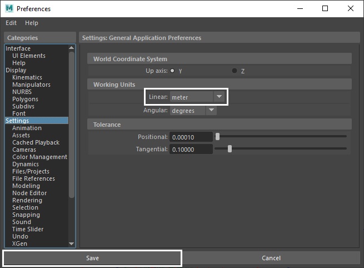The height and width of the screenshot is (268, 364).
Task: Select the Dynamics category
Action: pos(26,164)
